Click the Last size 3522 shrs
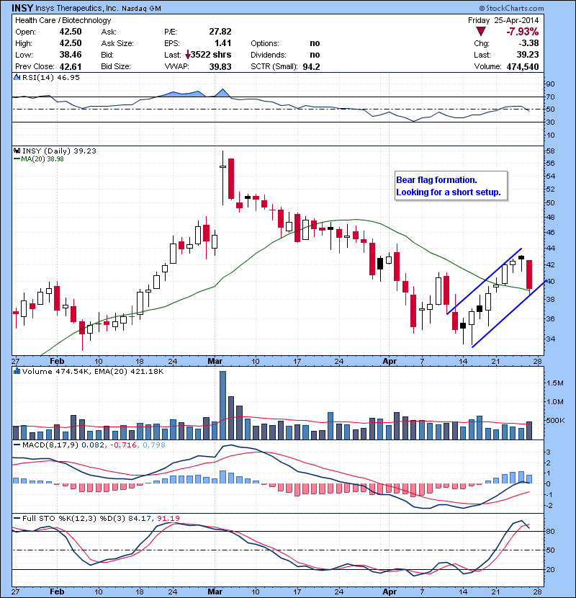 pos(211,55)
